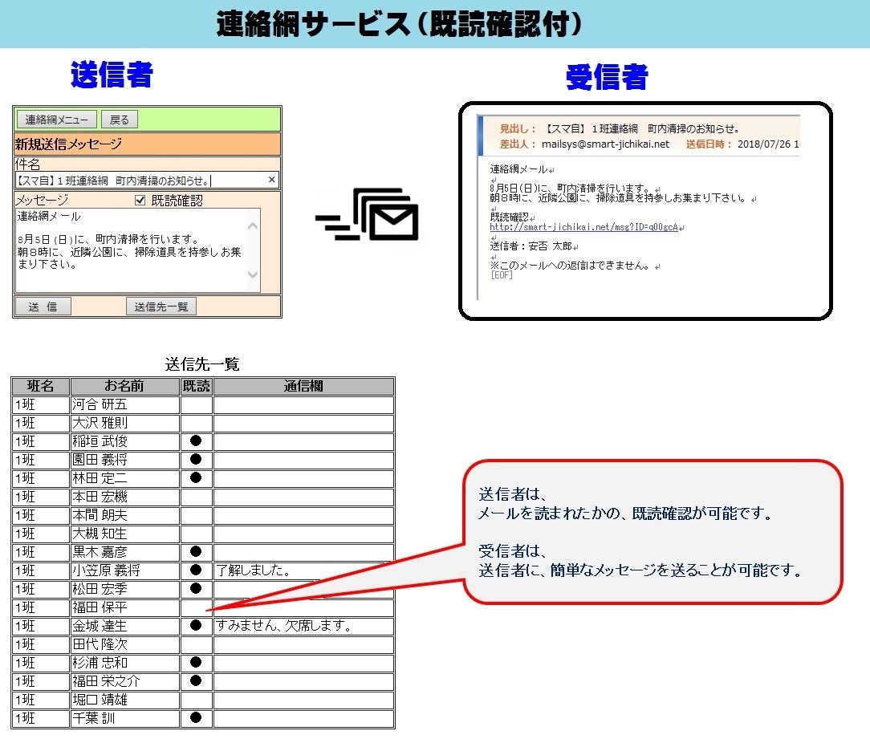Open the smart-jichikai.net 既読確認 link
This screenshot has height=743, width=870.
(584, 227)
